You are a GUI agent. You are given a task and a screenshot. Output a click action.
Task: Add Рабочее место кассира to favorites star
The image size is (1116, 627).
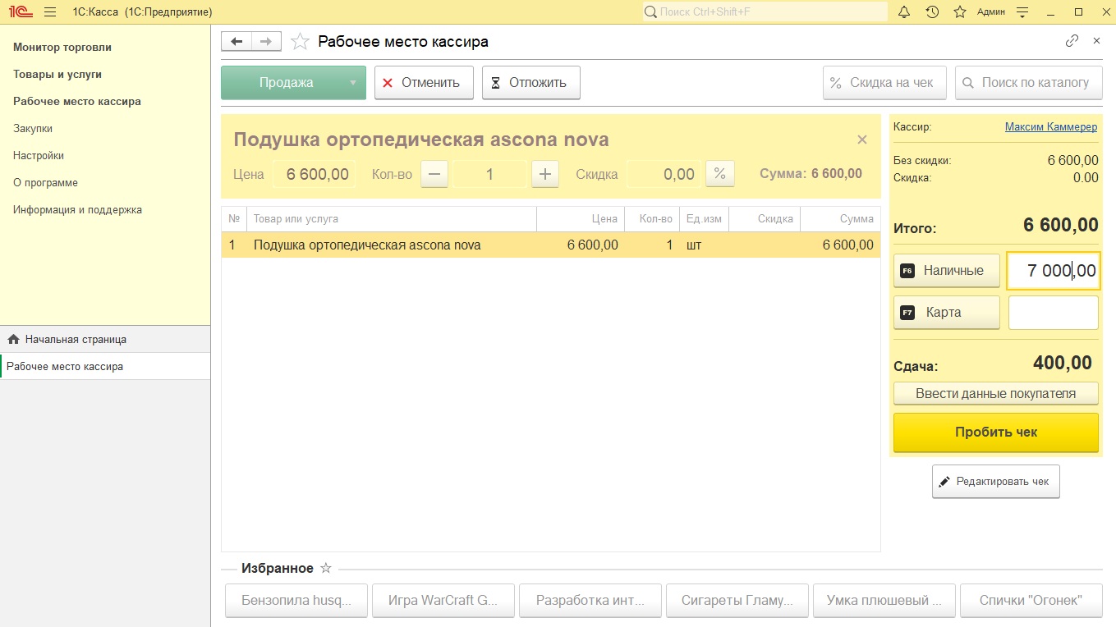coord(301,41)
